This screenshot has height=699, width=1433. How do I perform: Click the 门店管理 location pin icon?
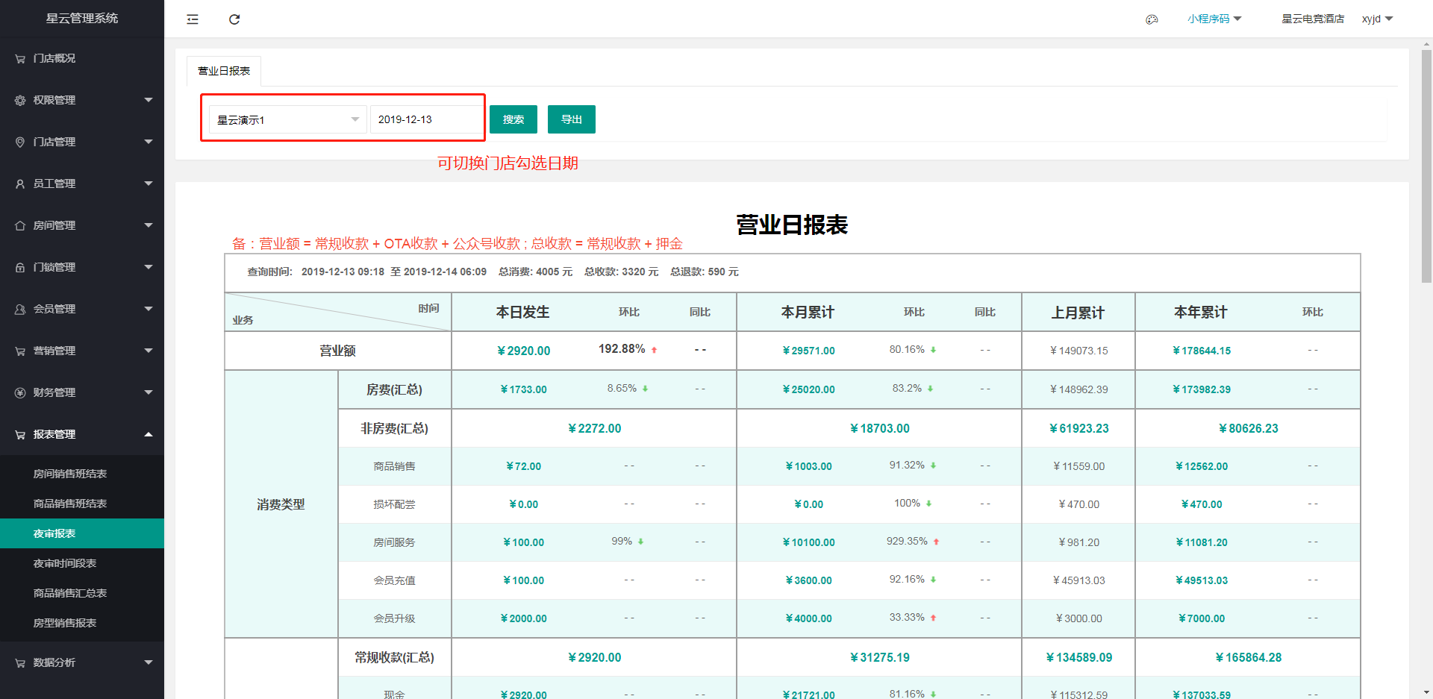point(20,142)
